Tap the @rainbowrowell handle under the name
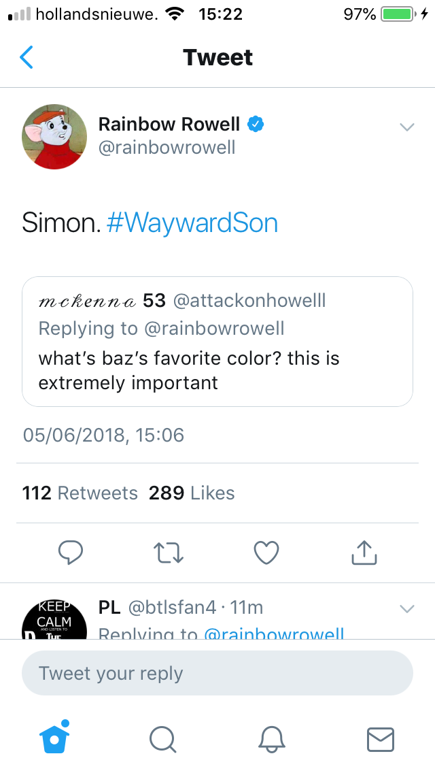 click(167, 148)
